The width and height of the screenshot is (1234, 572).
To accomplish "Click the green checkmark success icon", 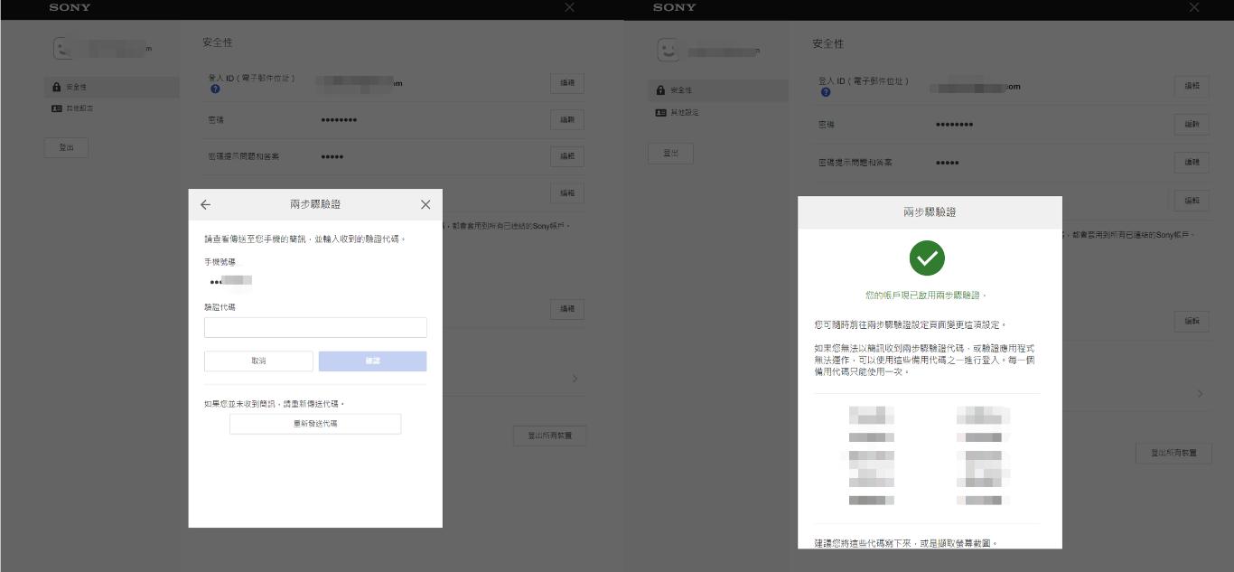I will [928, 259].
